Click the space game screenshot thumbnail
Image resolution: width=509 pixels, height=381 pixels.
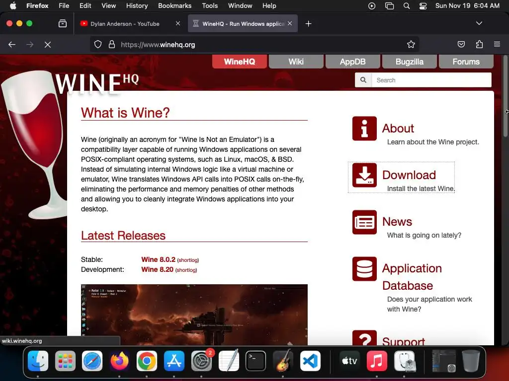point(194,315)
